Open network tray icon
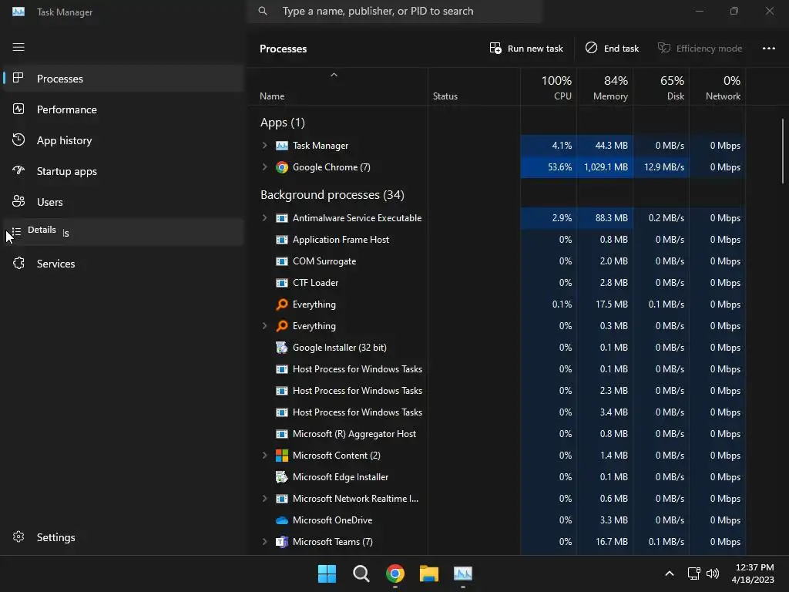The height and width of the screenshot is (592, 789). [x=694, y=573]
